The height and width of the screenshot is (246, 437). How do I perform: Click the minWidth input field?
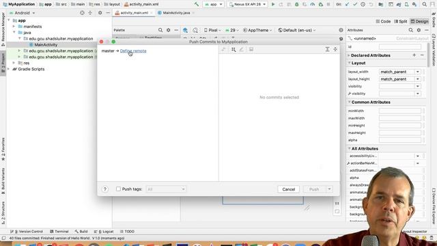point(399,111)
